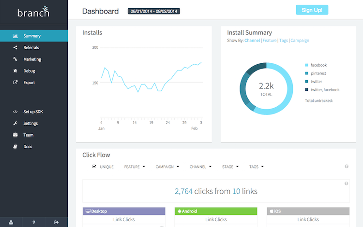Click the user profile icon in sidebar footer
Image resolution: width=363 pixels, height=227 pixels.
[11, 222]
